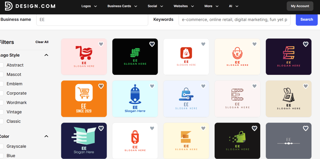The height and width of the screenshot is (159, 320).
Task: Favorite the purple gradient E logo
Action: click(306, 44)
